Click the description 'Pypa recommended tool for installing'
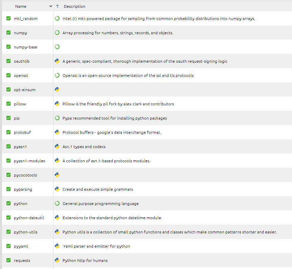 (115, 118)
